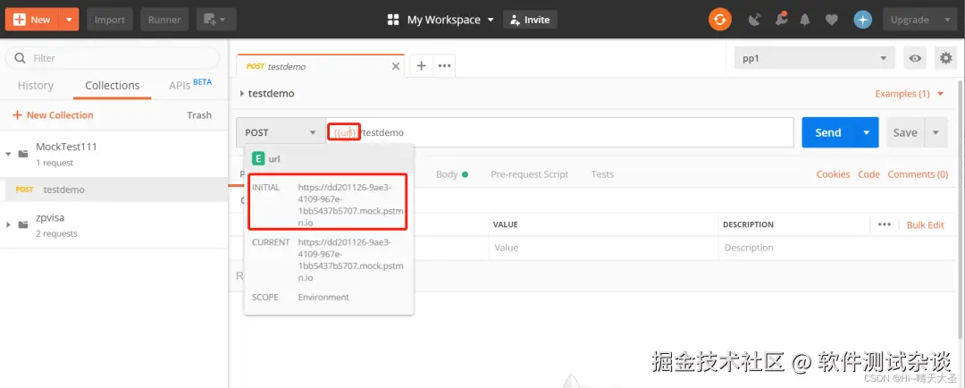Switch to the Pre-request Script tab
Image resolution: width=965 pixels, height=388 pixels.
[529, 174]
